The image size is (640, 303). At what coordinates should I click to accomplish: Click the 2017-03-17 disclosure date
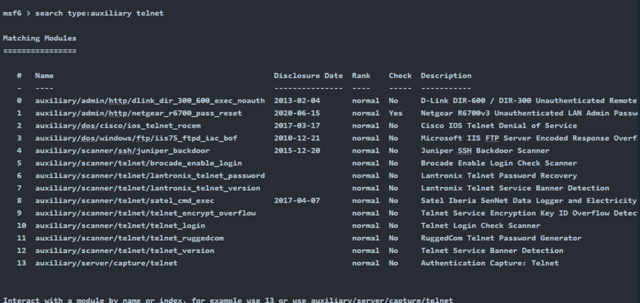(297, 126)
